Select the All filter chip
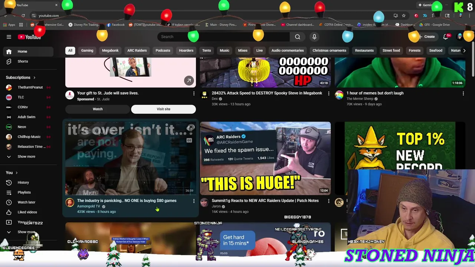The width and height of the screenshot is (475, 267). (x=70, y=50)
